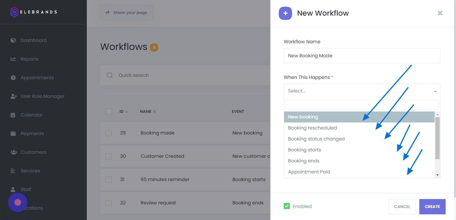
Task: Select Appointment Paid option
Action: [359, 172]
